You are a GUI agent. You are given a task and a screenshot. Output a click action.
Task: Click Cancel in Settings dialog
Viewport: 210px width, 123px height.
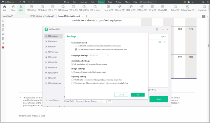[121, 95]
